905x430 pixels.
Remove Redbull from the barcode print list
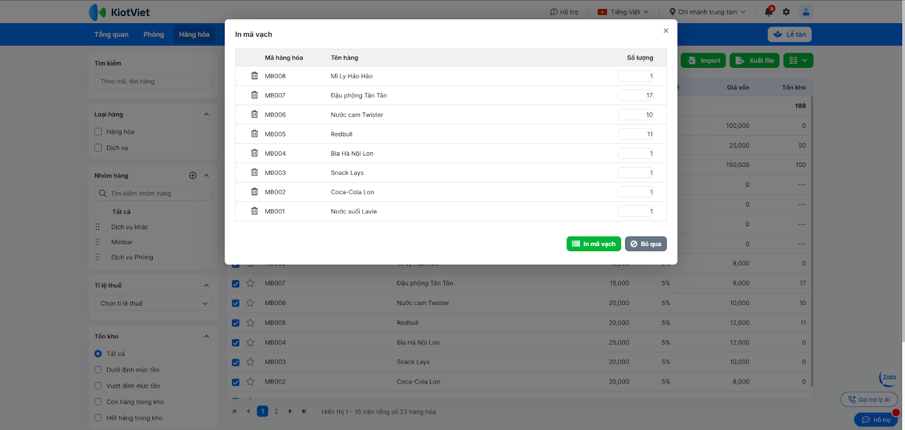[255, 134]
